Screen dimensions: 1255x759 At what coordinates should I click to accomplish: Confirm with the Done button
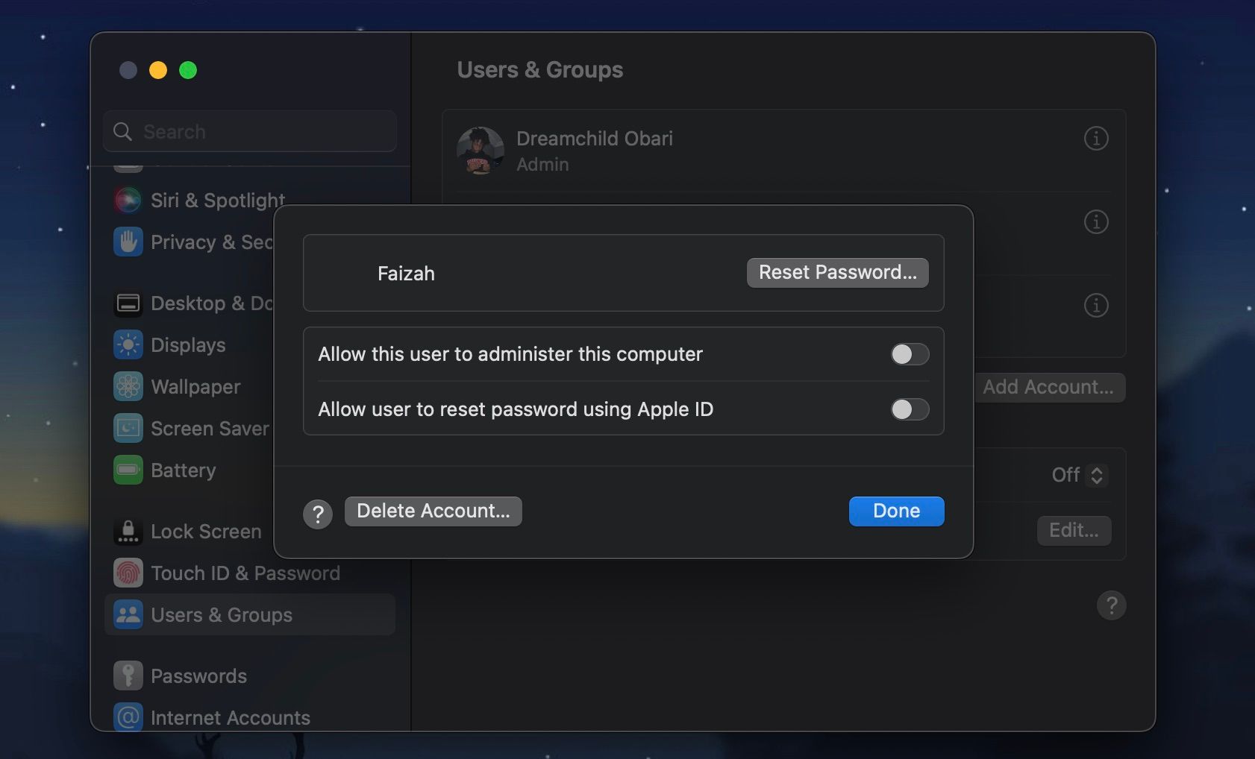[x=896, y=511]
